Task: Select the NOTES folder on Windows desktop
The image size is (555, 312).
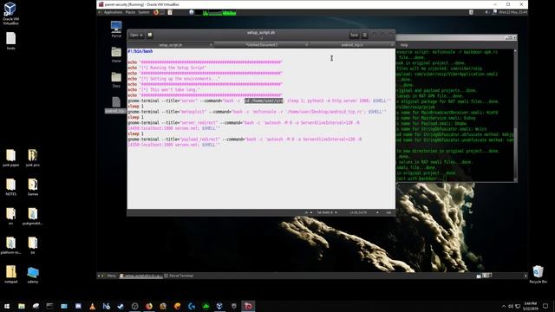Action: coord(10,187)
